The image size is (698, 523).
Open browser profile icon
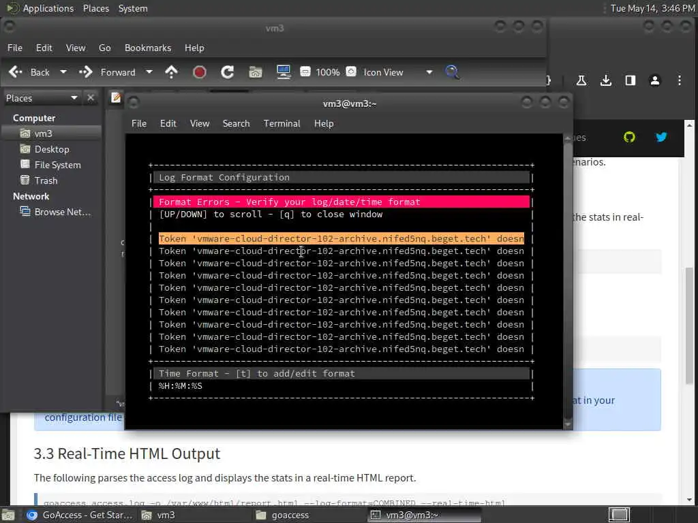654,80
